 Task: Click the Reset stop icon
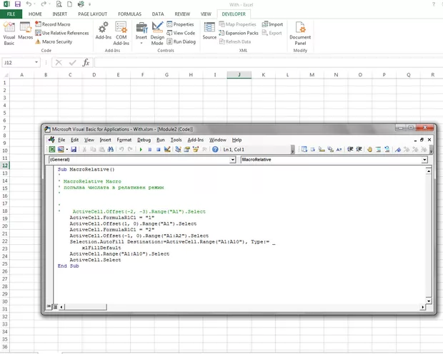pos(159,149)
